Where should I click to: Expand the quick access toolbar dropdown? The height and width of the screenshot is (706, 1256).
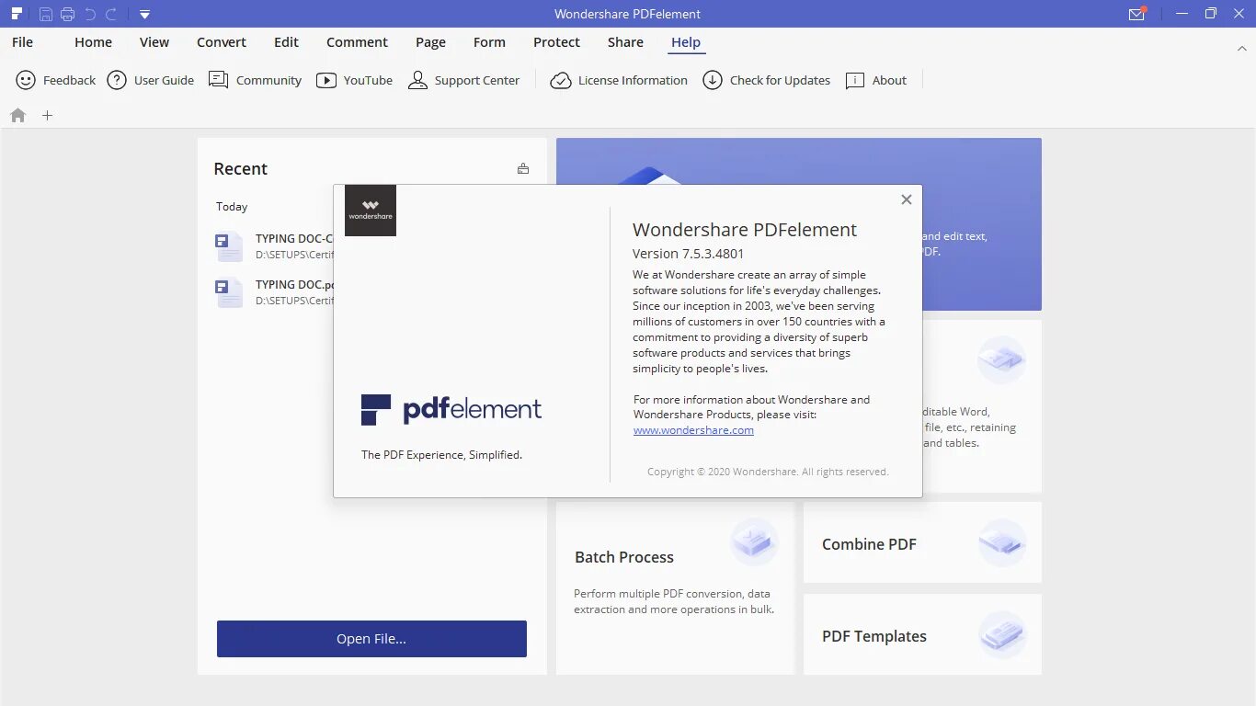pyautogui.click(x=144, y=15)
